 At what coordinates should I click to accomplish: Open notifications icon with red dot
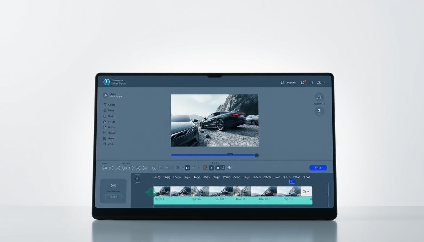click(x=303, y=82)
